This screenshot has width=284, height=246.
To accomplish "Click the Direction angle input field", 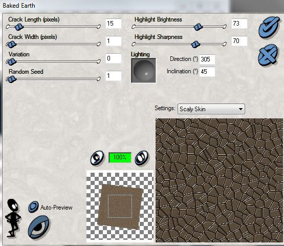I will click(207, 59).
